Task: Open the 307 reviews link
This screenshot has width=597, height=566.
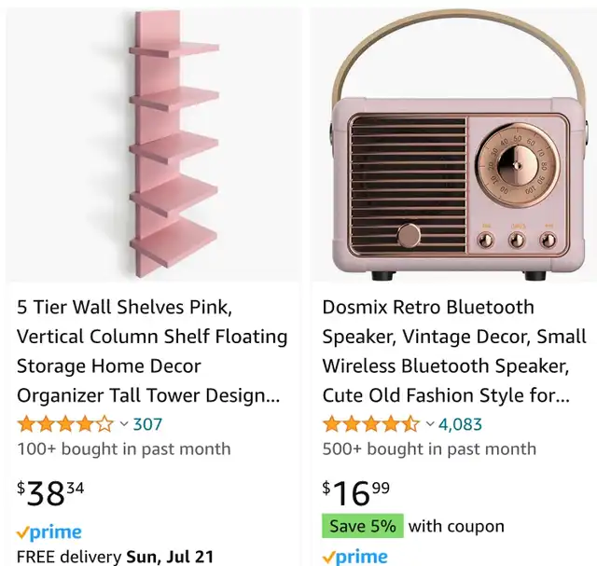Action: pyautogui.click(x=147, y=424)
